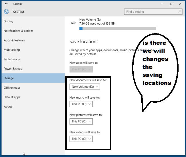Select Power & sleep
186x157 pixels.
(33, 69)
